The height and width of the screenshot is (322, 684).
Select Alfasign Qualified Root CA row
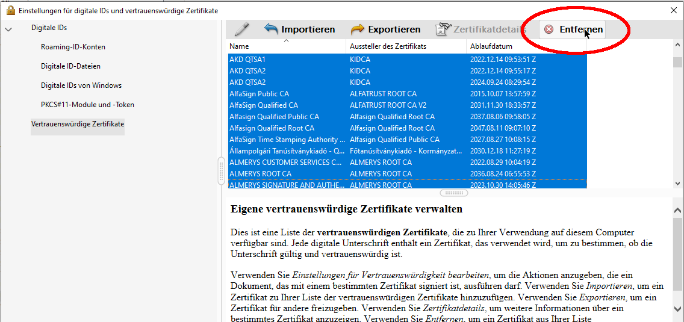pyautogui.click(x=407, y=128)
